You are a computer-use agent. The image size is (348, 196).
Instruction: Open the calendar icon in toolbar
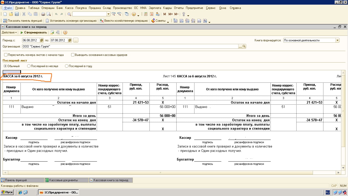pos(151,14)
